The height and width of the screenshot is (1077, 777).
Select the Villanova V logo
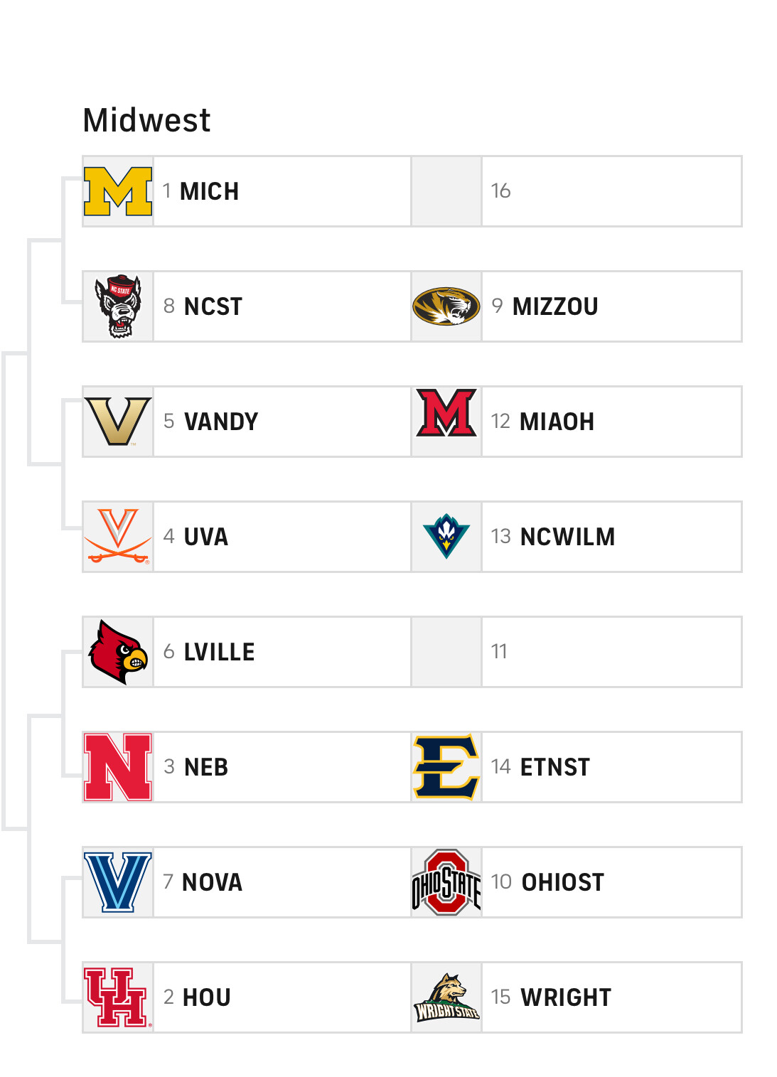(x=118, y=882)
